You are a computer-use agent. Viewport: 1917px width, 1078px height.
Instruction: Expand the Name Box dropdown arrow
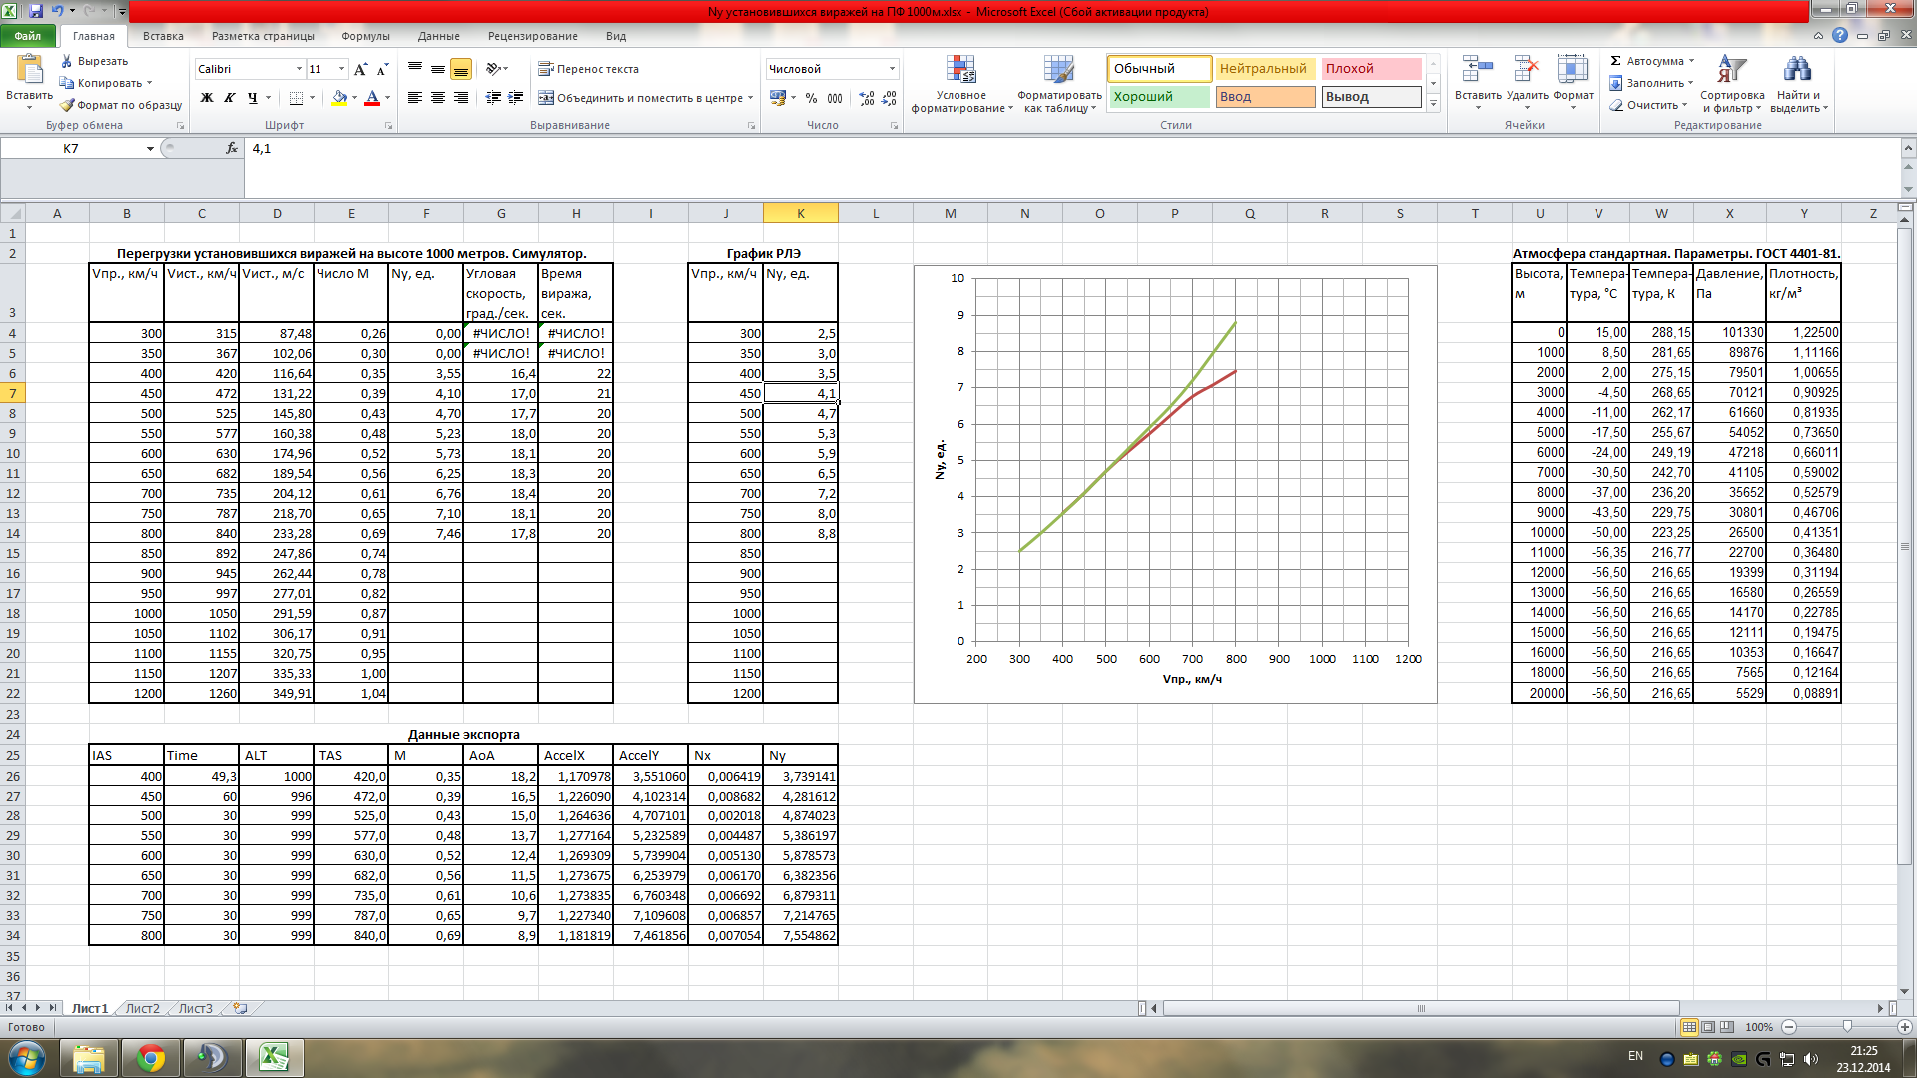[150, 148]
